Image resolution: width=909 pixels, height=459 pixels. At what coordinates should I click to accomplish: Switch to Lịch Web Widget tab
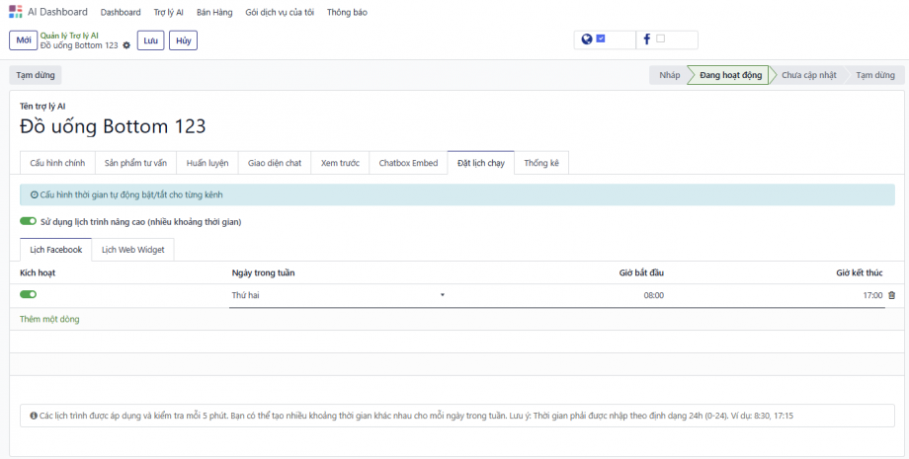pyautogui.click(x=133, y=250)
